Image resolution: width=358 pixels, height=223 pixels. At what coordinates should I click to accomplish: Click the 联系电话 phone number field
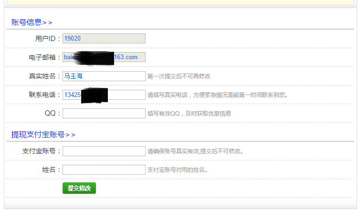104,95
